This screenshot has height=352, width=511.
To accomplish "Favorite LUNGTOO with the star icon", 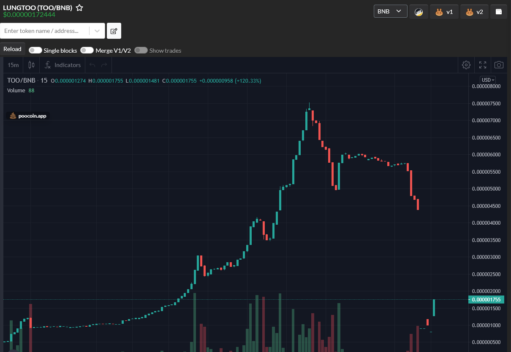I will point(79,7).
